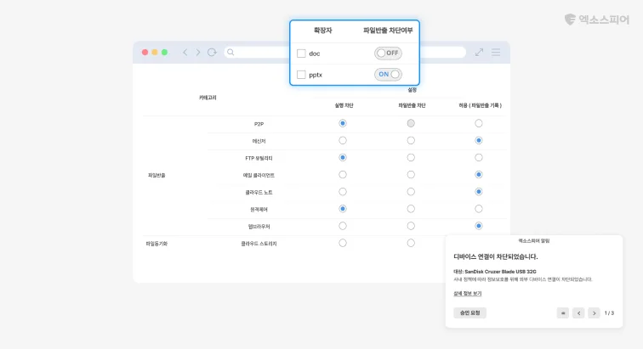Screen dimensions: 643x349
Task: Select 파일반출 차단 radio for 클라우드 노트
Action: point(411,192)
